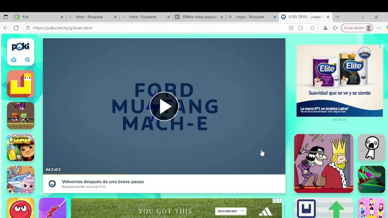Open browser settings three-dots menu
This screenshot has height=218, width=388.
(x=379, y=28)
